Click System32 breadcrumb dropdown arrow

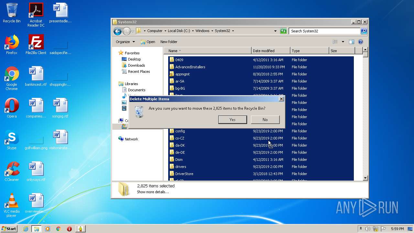coord(233,31)
